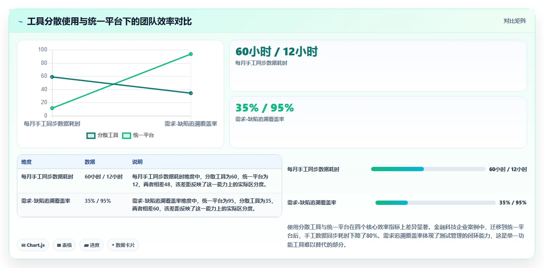Click the 100 y-axis label on chart
The image size is (544, 268).
(42, 50)
